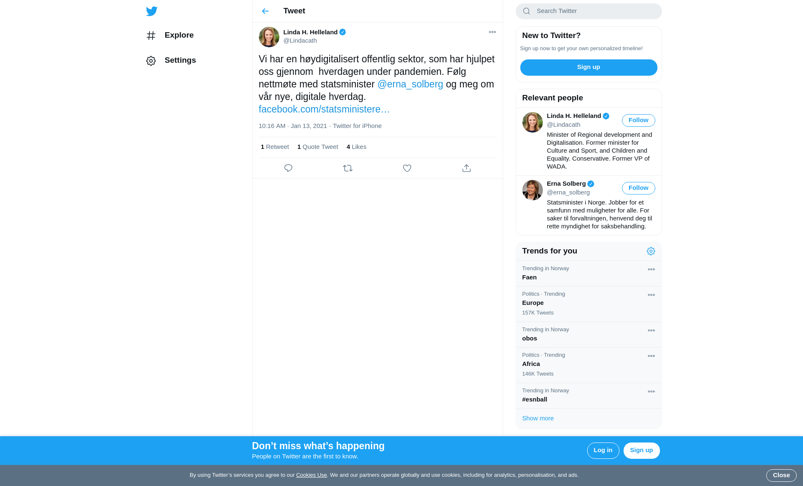Click the retweet icon
This screenshot has width=803, height=486.
point(348,168)
